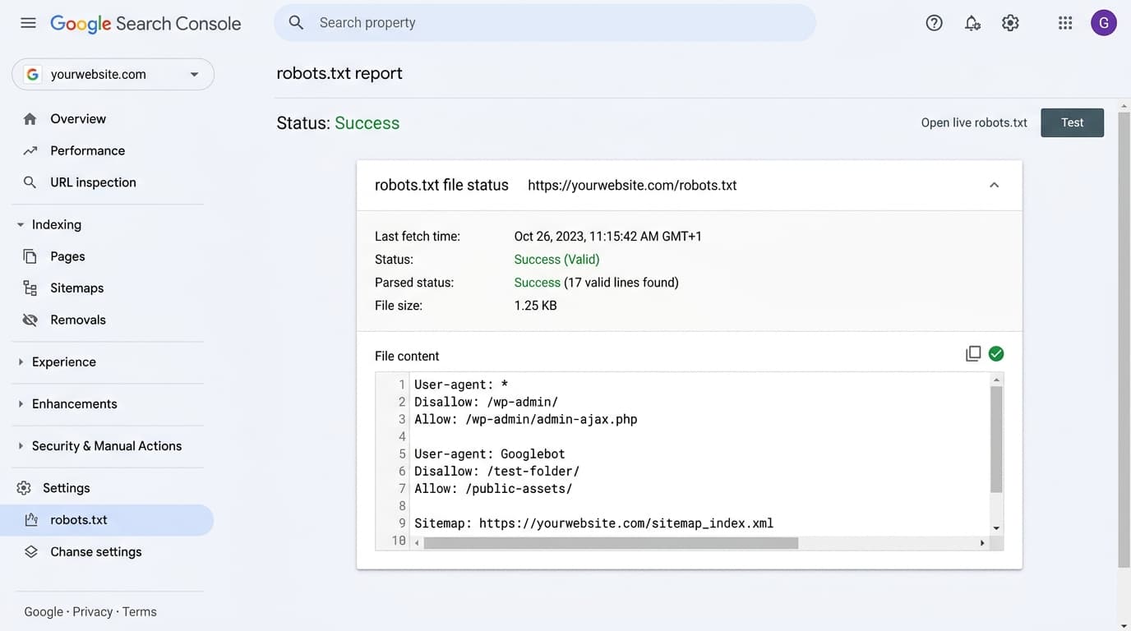Click the last fetch time value
This screenshot has height=631, width=1131.
click(x=607, y=237)
